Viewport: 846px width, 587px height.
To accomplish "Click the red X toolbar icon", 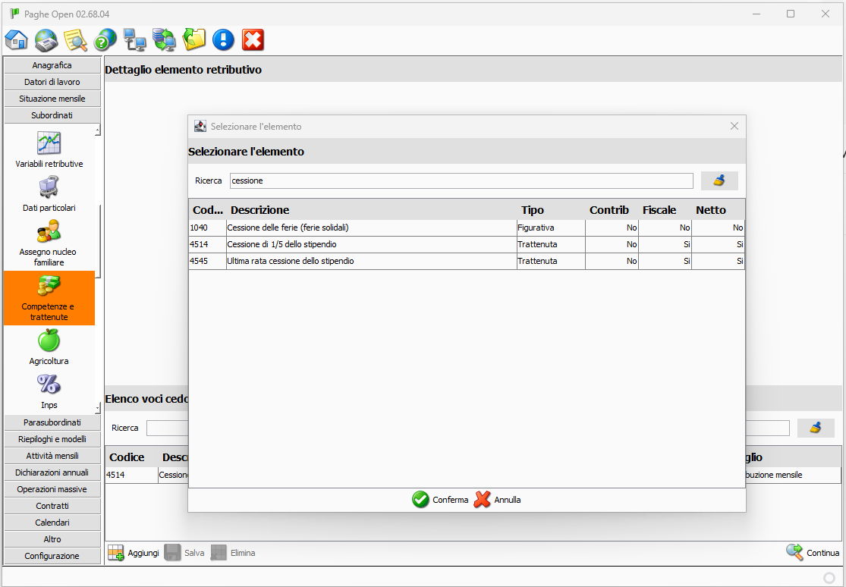I will click(253, 39).
